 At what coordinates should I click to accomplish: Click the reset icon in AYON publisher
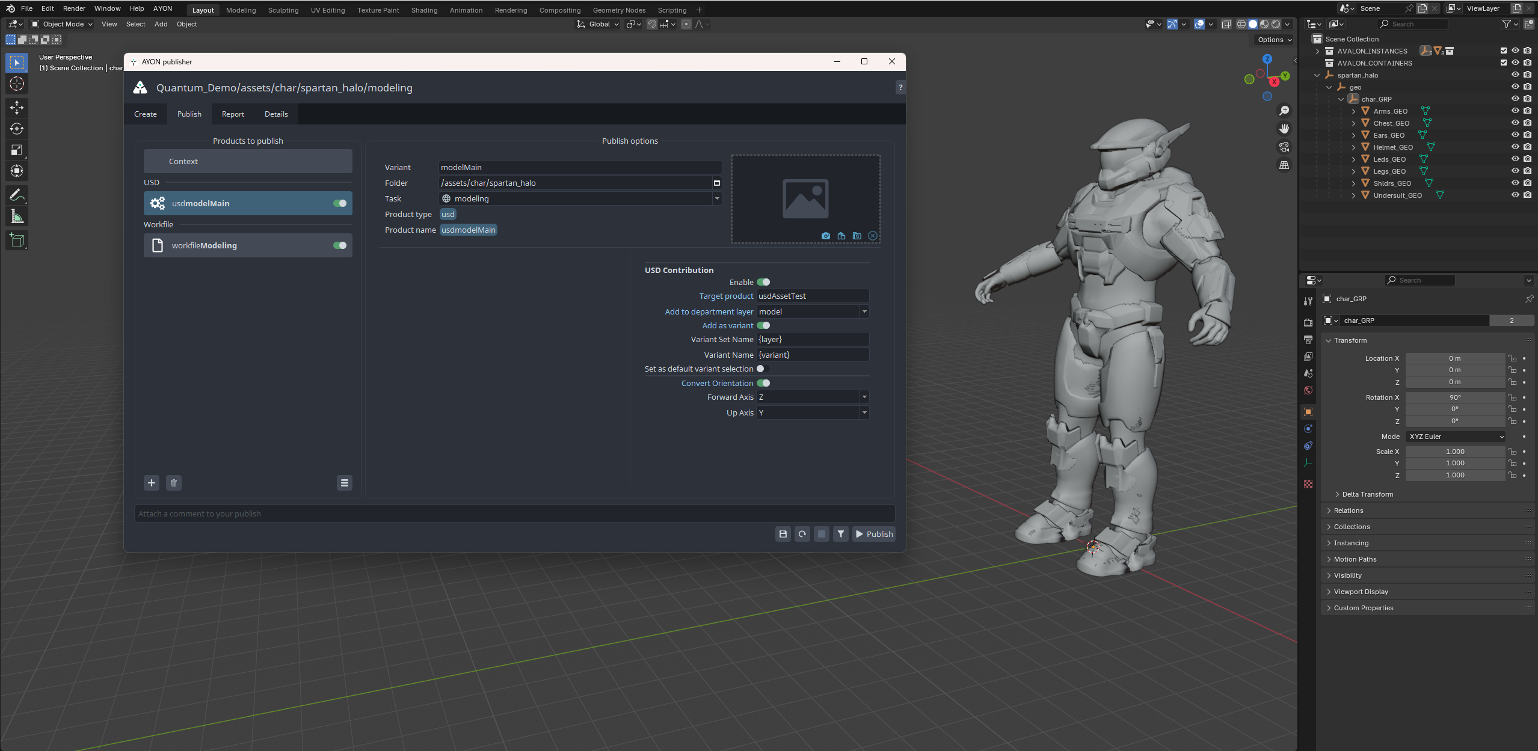[802, 534]
